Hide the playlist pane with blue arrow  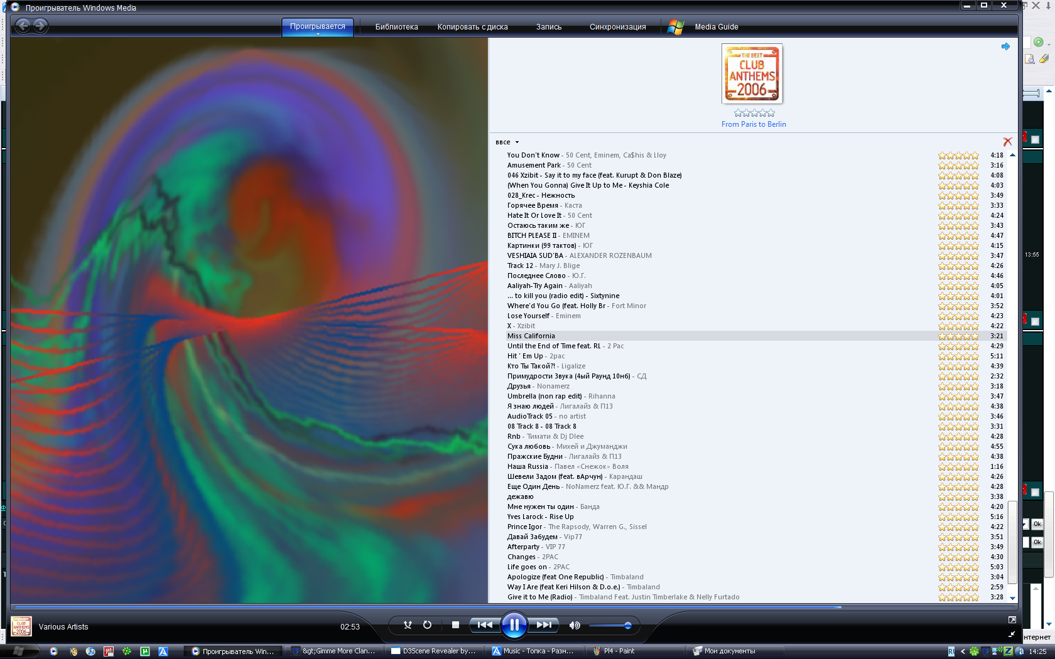(x=1005, y=46)
